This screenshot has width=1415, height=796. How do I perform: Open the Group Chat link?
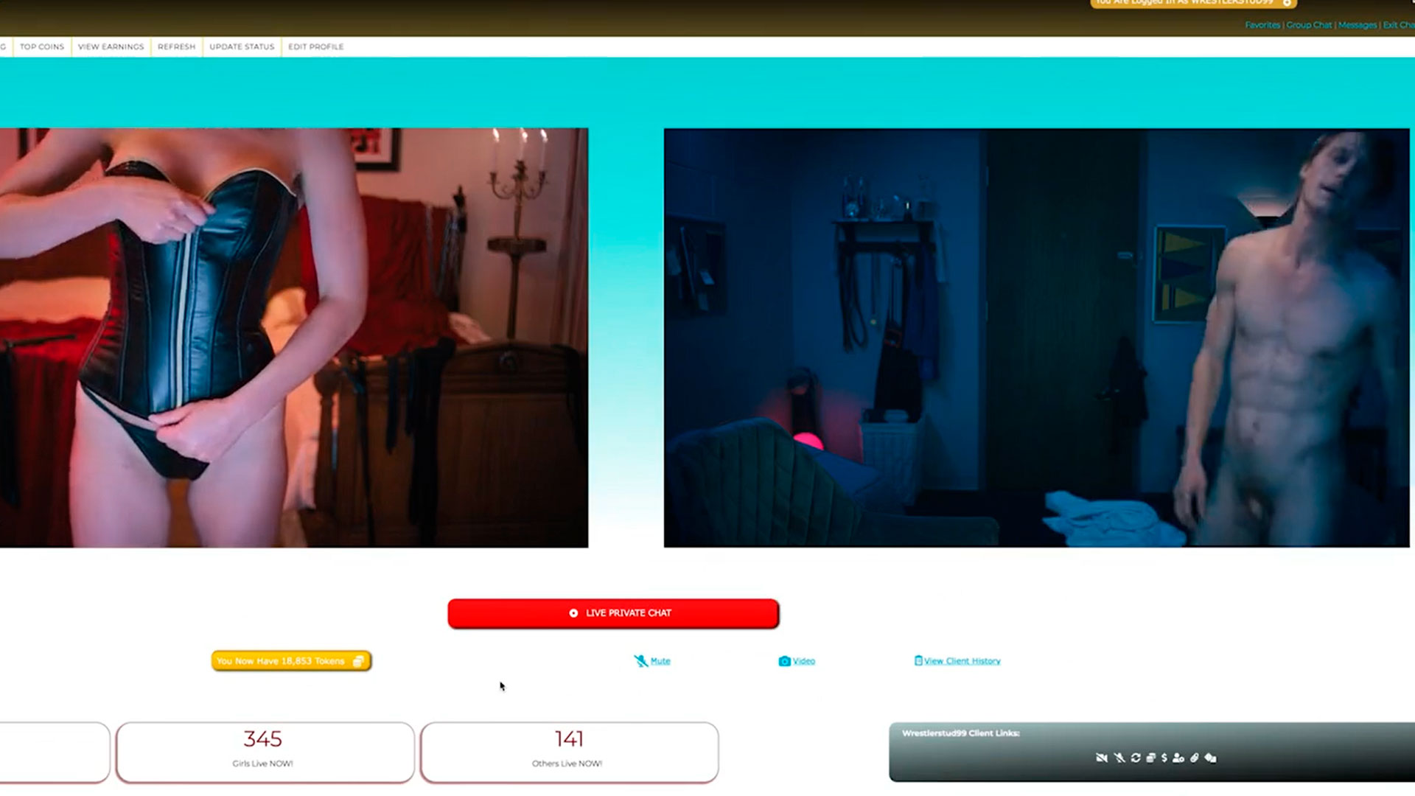1309,25
